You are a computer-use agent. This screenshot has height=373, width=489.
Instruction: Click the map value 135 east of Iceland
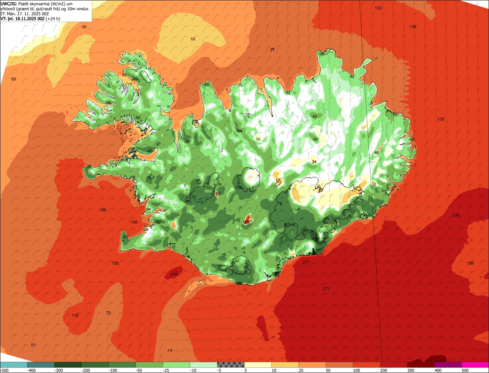441,119
